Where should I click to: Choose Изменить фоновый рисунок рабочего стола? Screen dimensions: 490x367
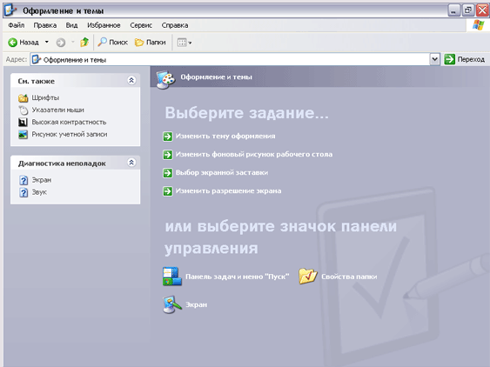pyautogui.click(x=254, y=154)
